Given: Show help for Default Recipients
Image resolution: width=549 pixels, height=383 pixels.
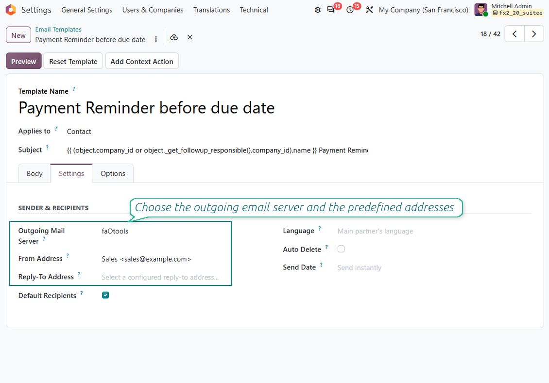Looking at the screenshot, I should tap(82, 293).
